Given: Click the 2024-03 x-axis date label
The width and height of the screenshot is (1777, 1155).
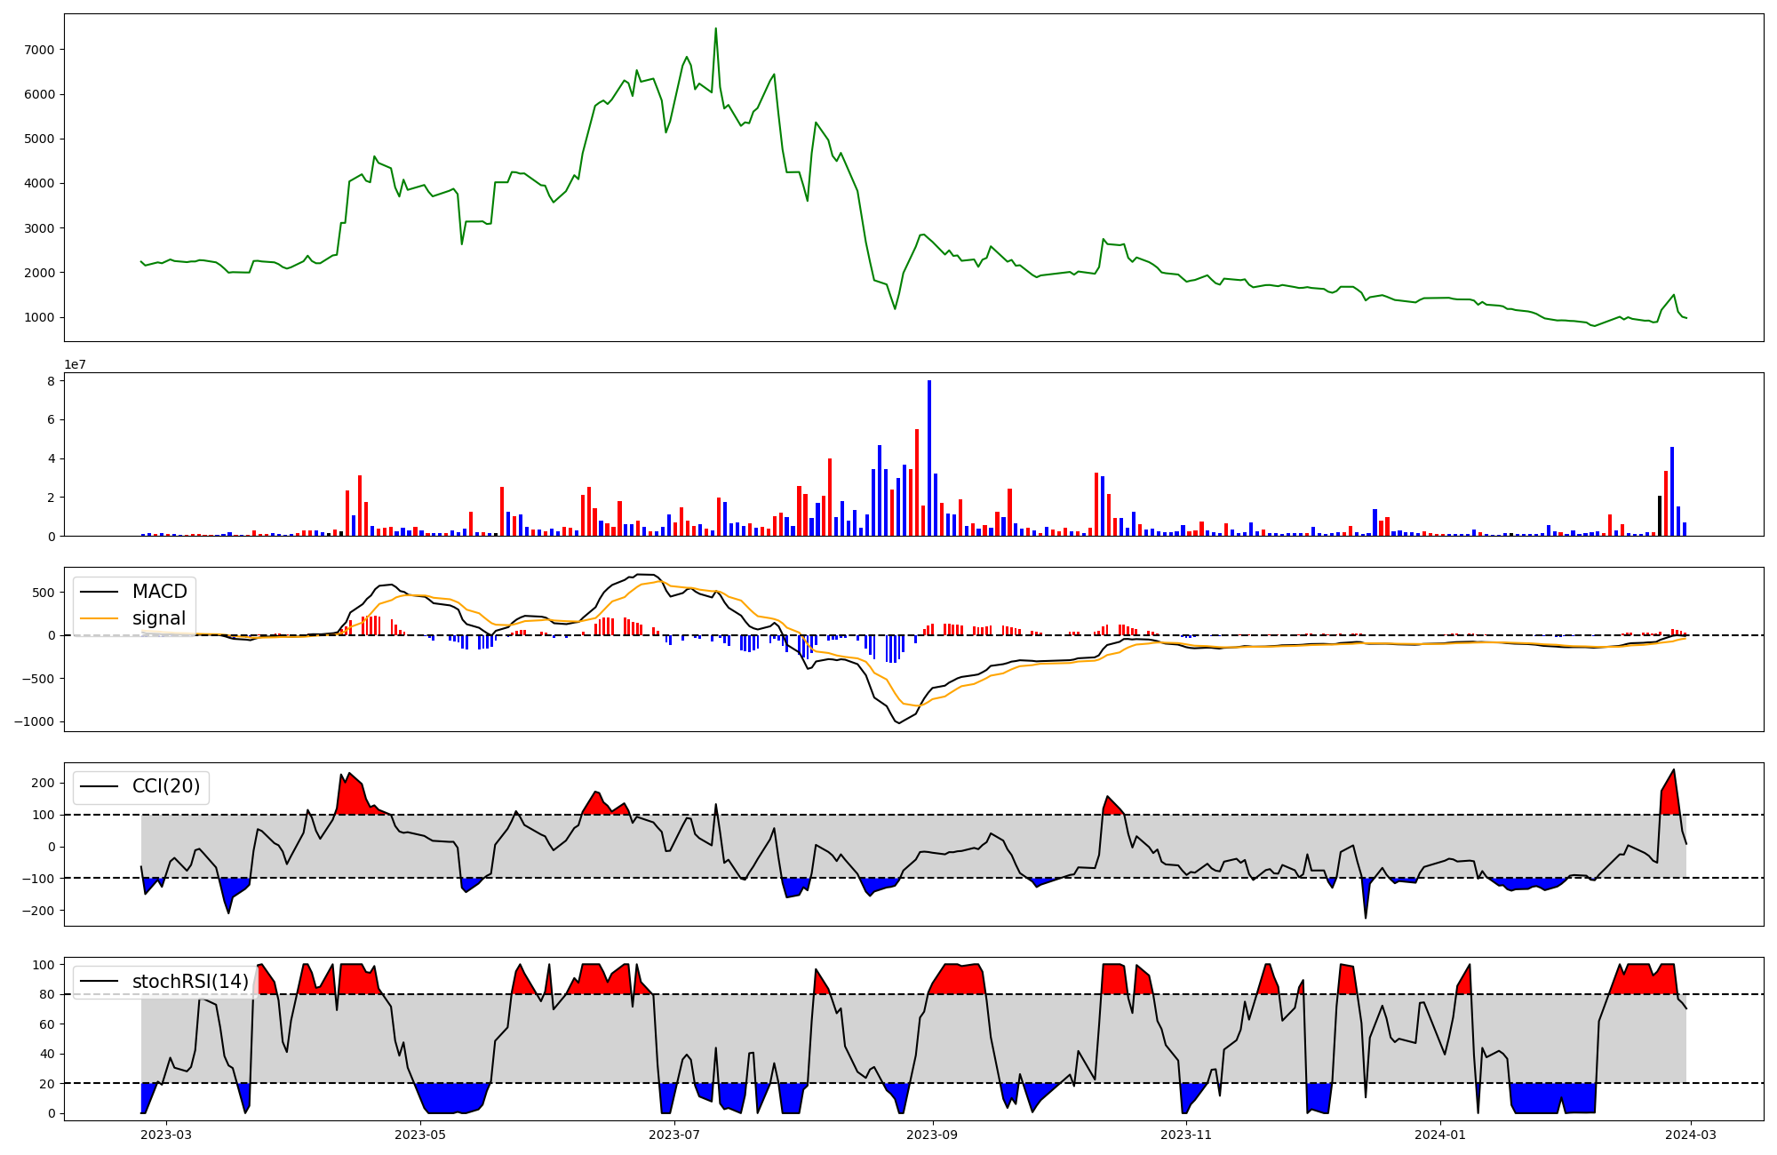Looking at the screenshot, I should [x=1690, y=1135].
